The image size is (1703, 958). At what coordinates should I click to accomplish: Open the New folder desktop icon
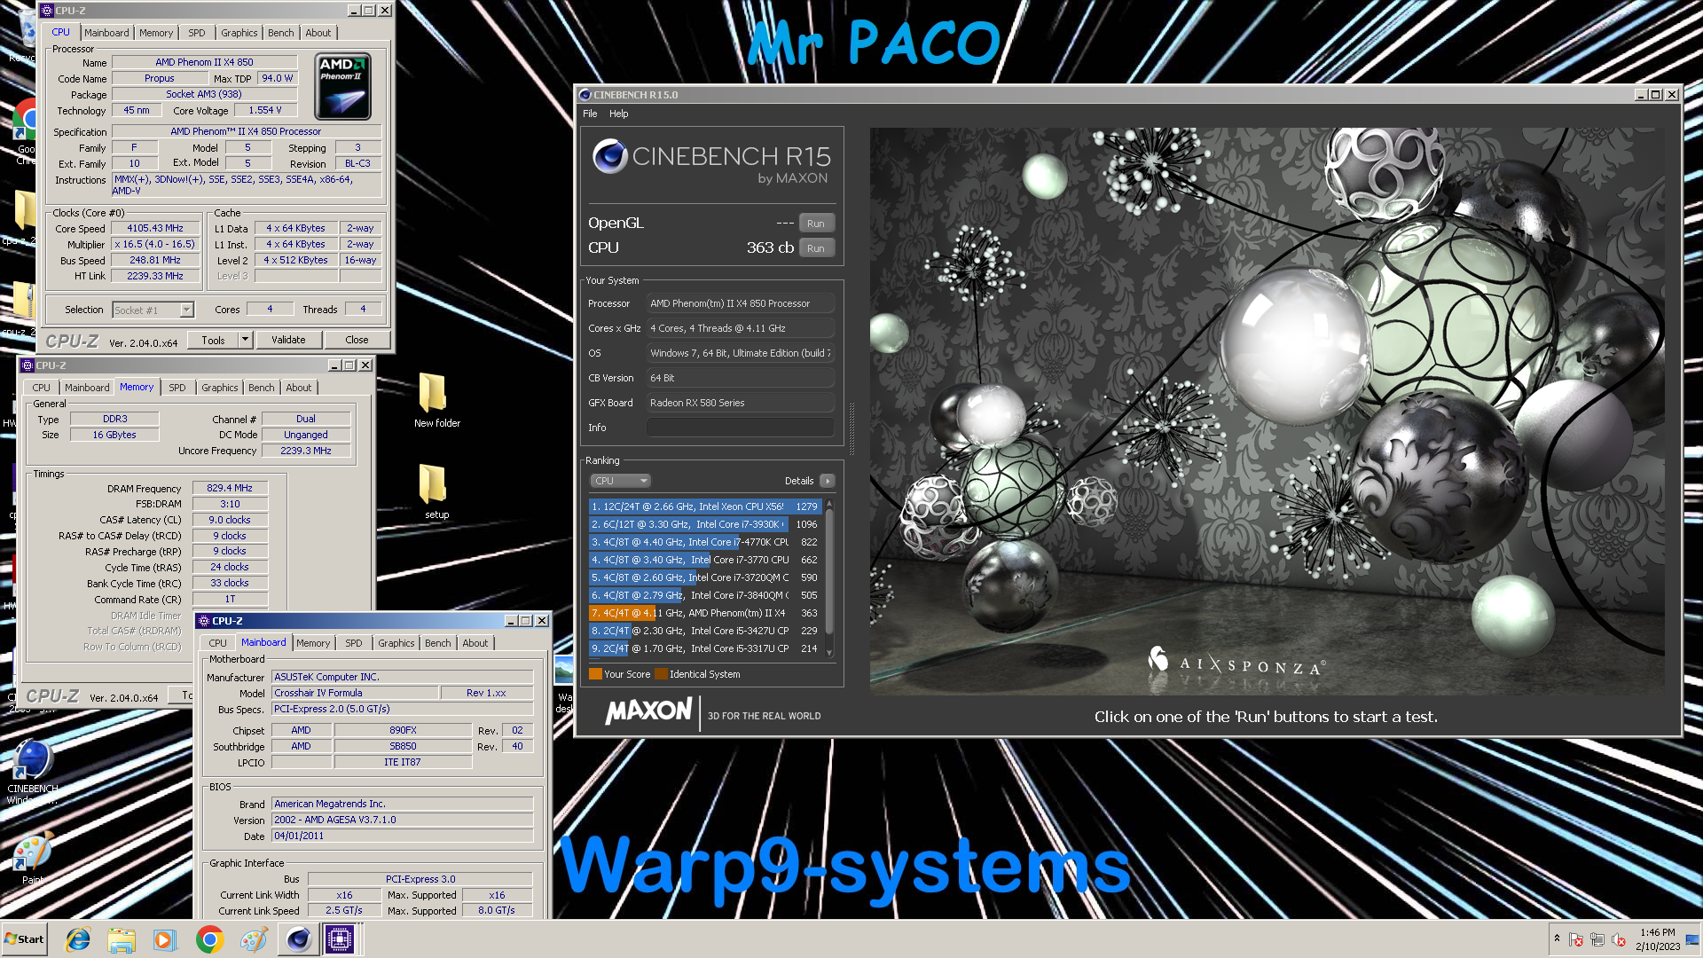point(436,400)
